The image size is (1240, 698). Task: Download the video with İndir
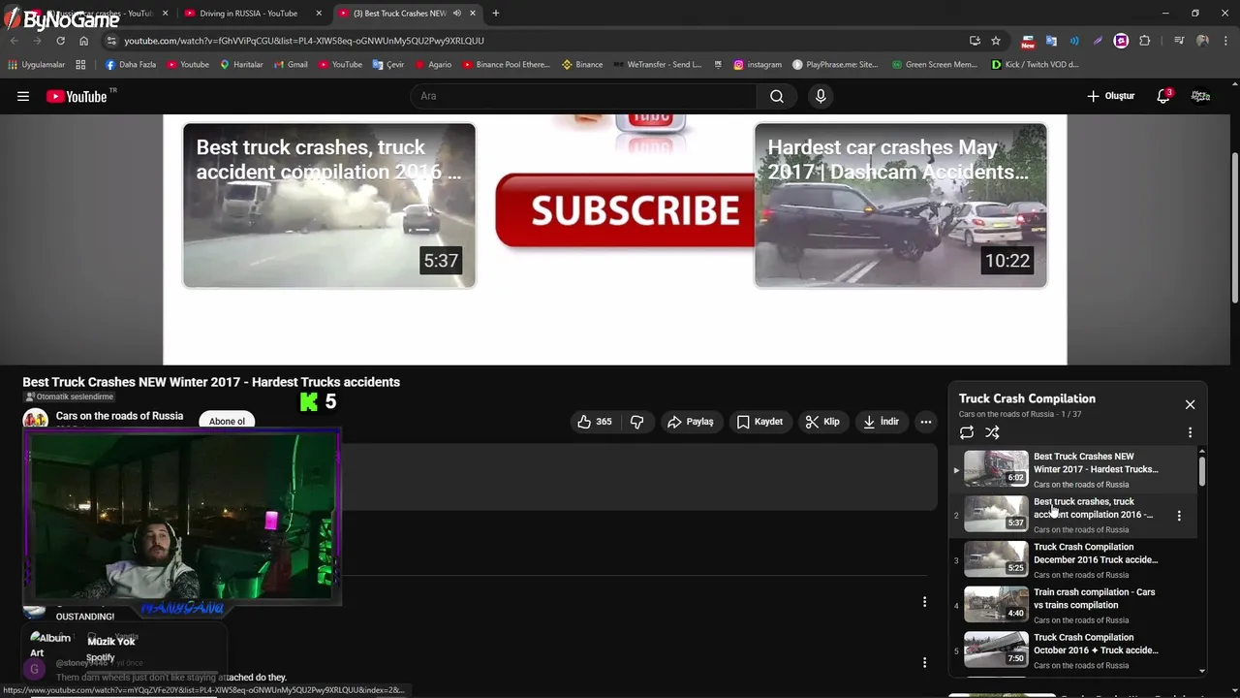coord(881,422)
